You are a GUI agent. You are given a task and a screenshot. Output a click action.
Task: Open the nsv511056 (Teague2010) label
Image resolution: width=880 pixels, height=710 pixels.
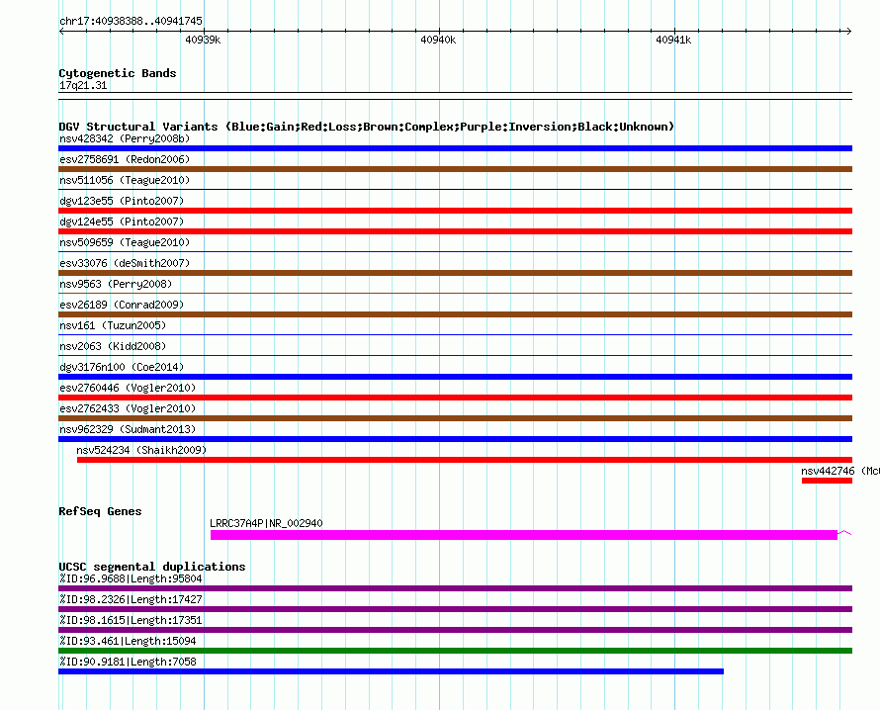(125, 180)
